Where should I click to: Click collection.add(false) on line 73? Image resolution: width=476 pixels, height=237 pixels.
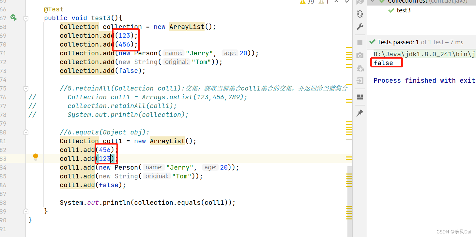tap(103, 71)
